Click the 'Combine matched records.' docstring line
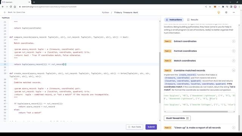This screenshot has height=136, width=242. pos(28,82)
